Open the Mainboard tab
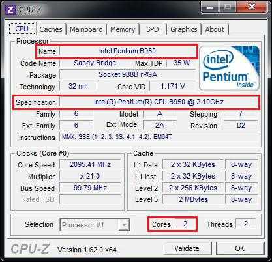Image resolution: width=272 pixels, height=262 pixels. [x=86, y=29]
